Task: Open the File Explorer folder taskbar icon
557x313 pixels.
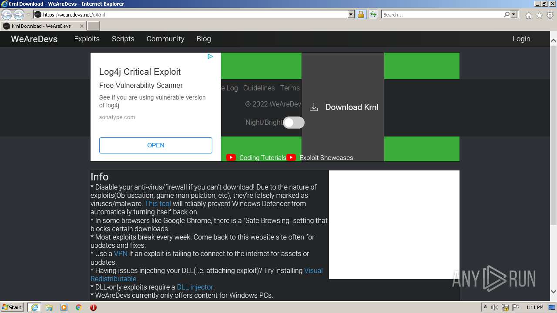Action: [x=49, y=307]
